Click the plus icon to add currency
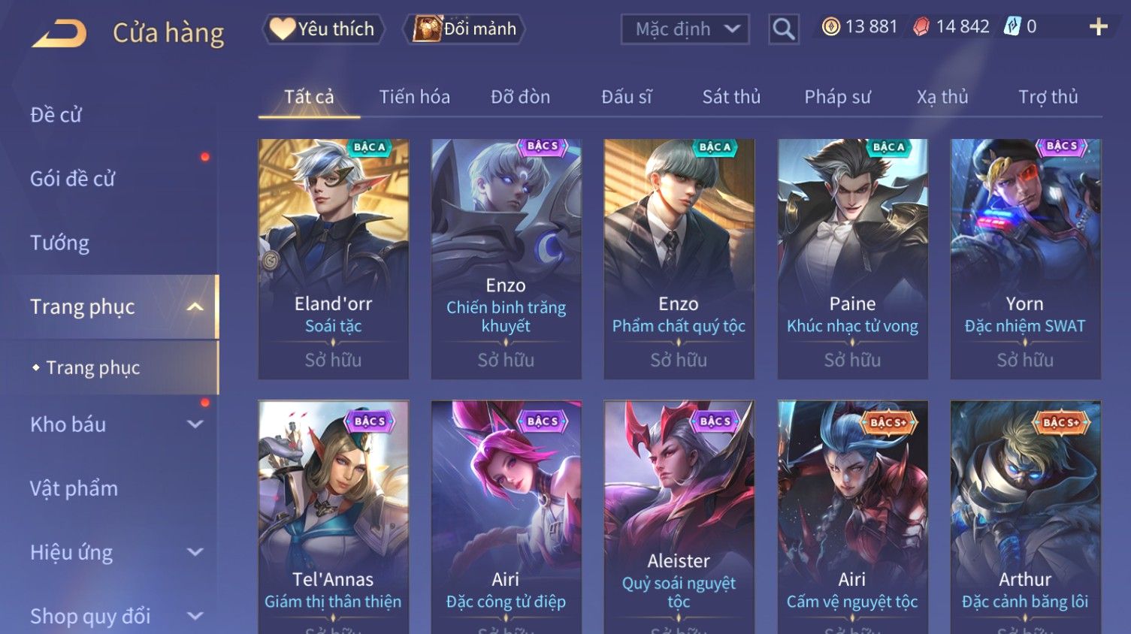This screenshot has height=634, width=1131. coord(1099,27)
